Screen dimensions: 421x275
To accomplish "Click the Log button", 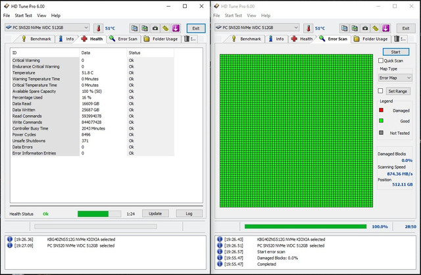I will [189, 214].
